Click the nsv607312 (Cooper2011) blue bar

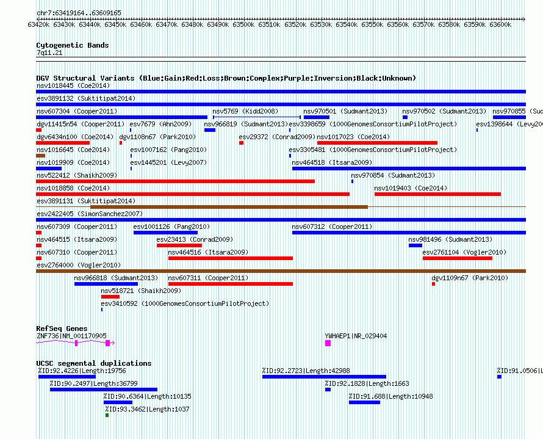[409, 233]
